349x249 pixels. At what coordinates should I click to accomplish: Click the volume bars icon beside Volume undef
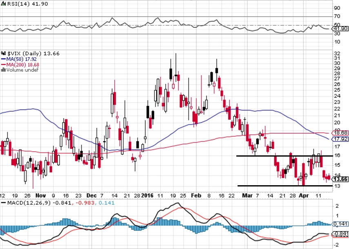(3, 70)
